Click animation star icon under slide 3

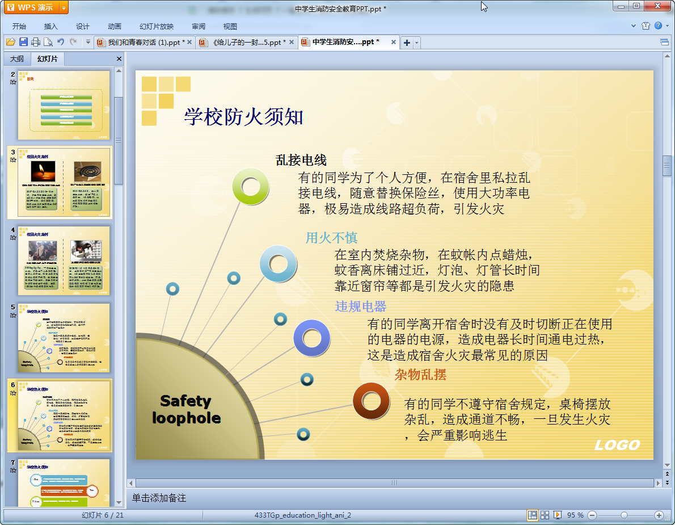point(13,160)
